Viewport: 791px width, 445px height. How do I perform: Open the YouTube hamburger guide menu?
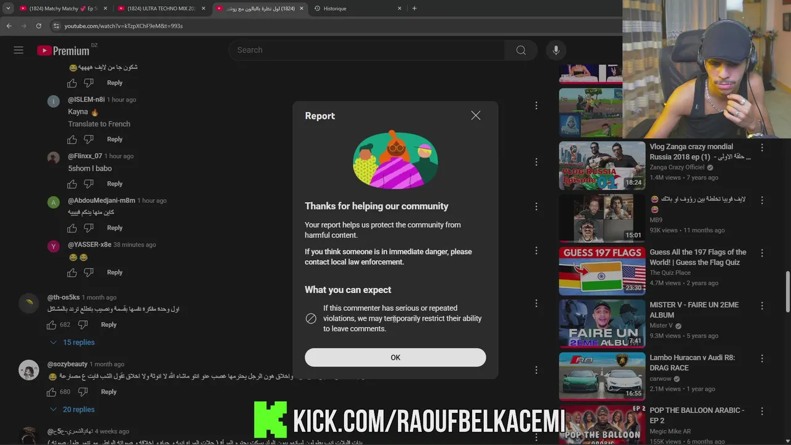(x=19, y=50)
